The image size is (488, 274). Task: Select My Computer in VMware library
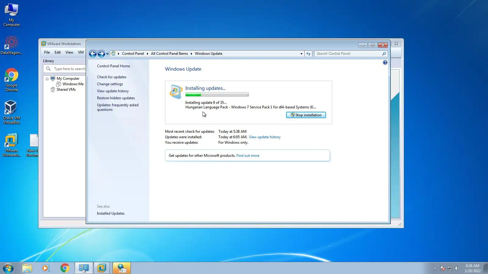pos(68,79)
